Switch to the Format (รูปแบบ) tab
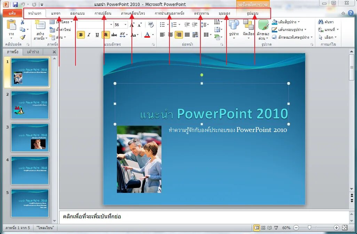357x234 pixels. point(253,13)
